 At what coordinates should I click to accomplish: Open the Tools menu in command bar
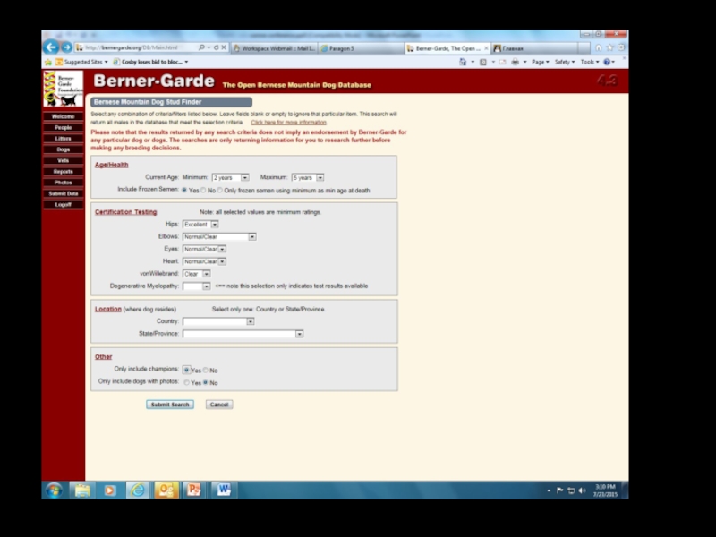tap(590, 62)
